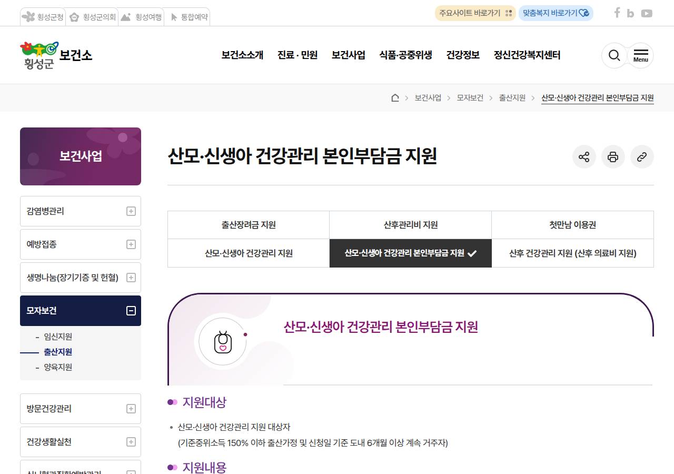Open the hamburger Menu button
Screen dimensions: 674x474
tap(641, 55)
